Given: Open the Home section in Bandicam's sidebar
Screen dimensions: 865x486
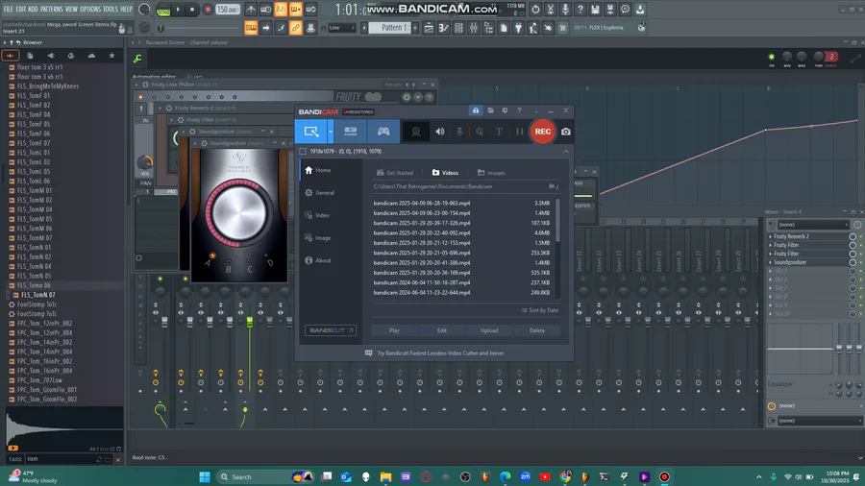Looking at the screenshot, I should pos(318,170).
